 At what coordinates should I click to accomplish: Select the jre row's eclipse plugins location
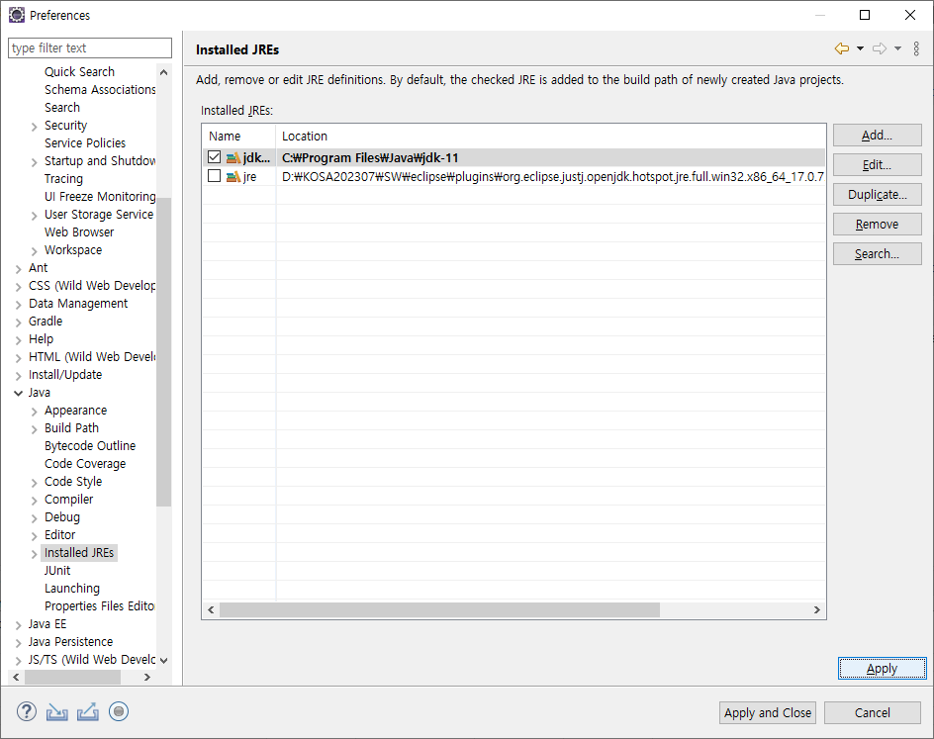(552, 176)
